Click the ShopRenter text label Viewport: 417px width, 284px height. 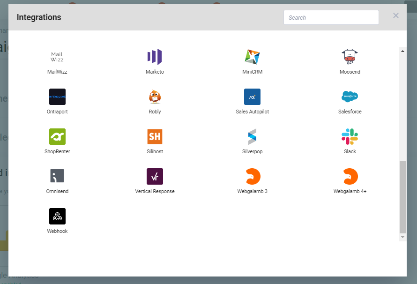pyautogui.click(x=57, y=151)
